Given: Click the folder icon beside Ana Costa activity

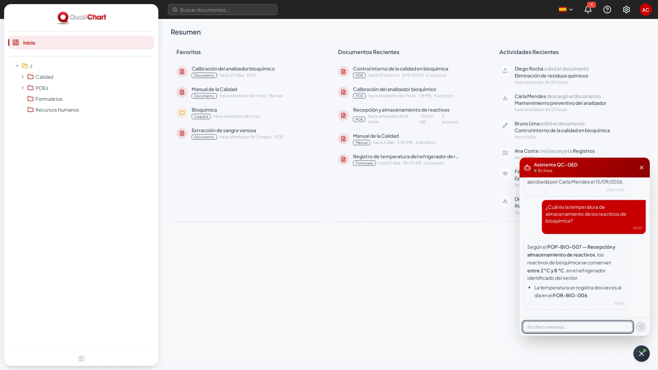Looking at the screenshot, I should [505, 153].
